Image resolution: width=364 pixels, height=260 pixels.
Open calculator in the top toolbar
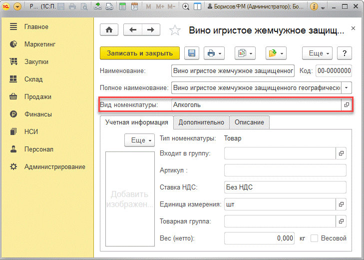[x=122, y=7]
